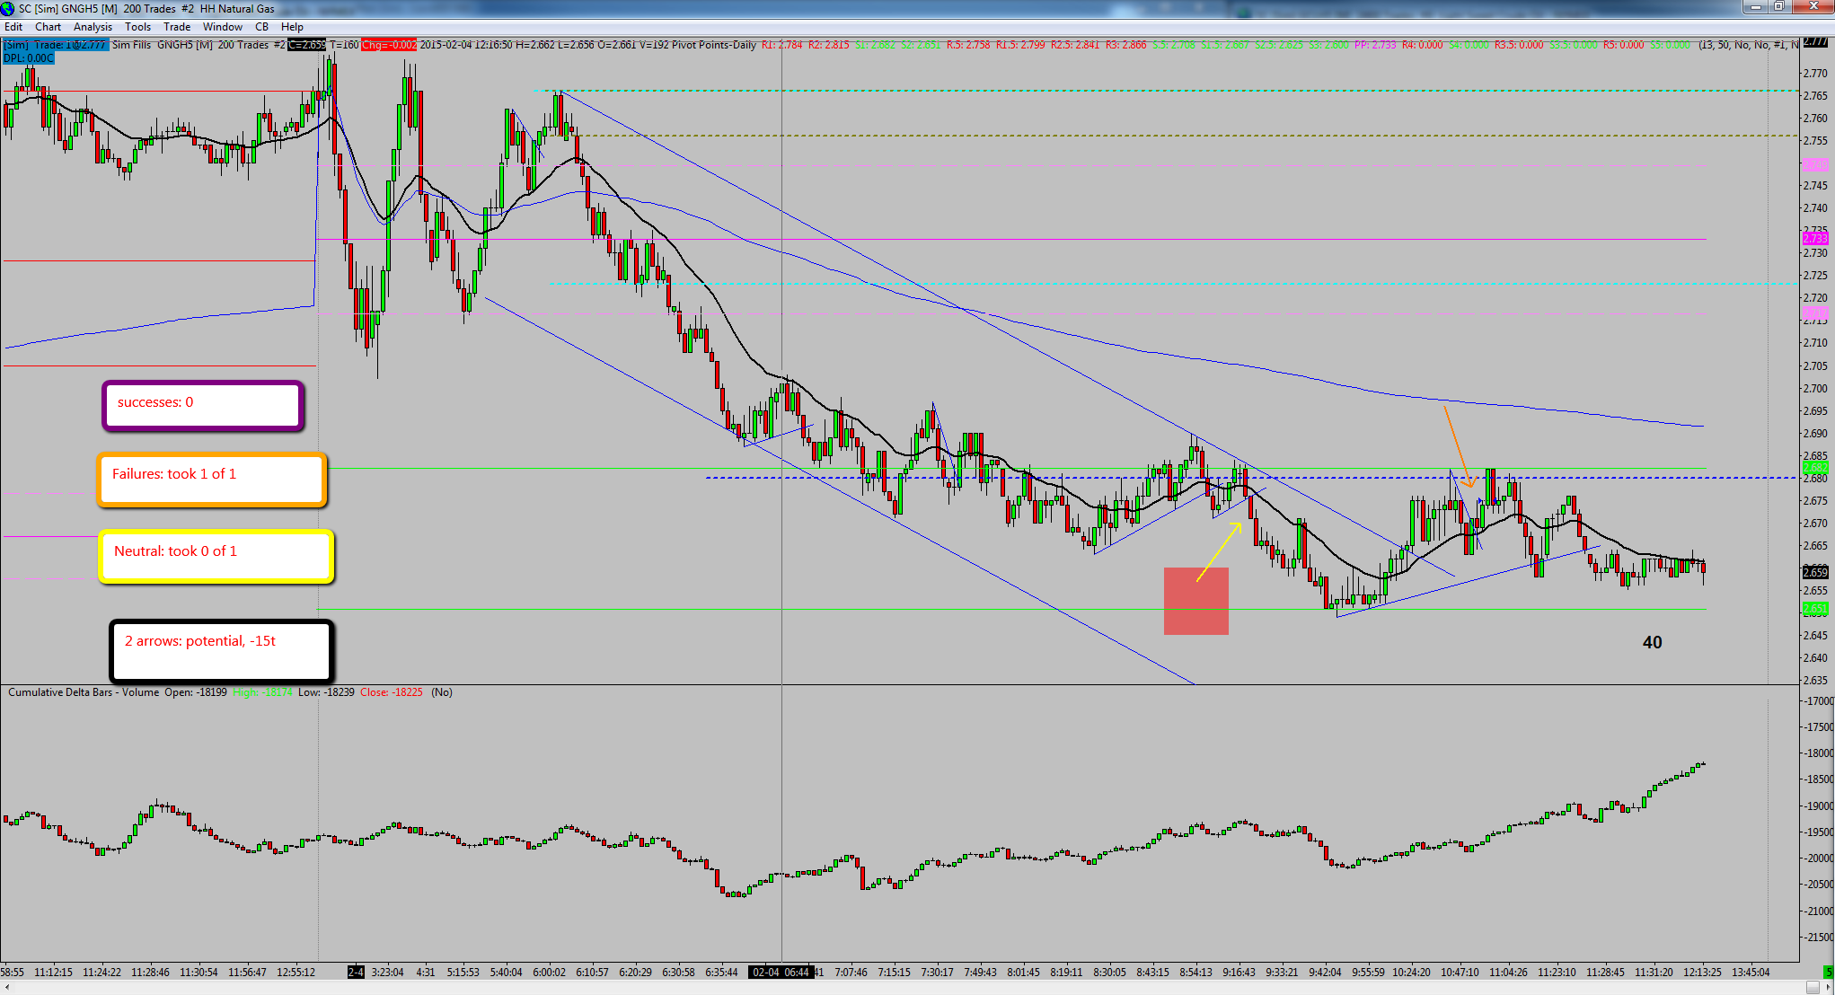This screenshot has height=995, width=1835.
Task: Click the 'Pivot Points-Daily' study label
Action: tap(714, 45)
